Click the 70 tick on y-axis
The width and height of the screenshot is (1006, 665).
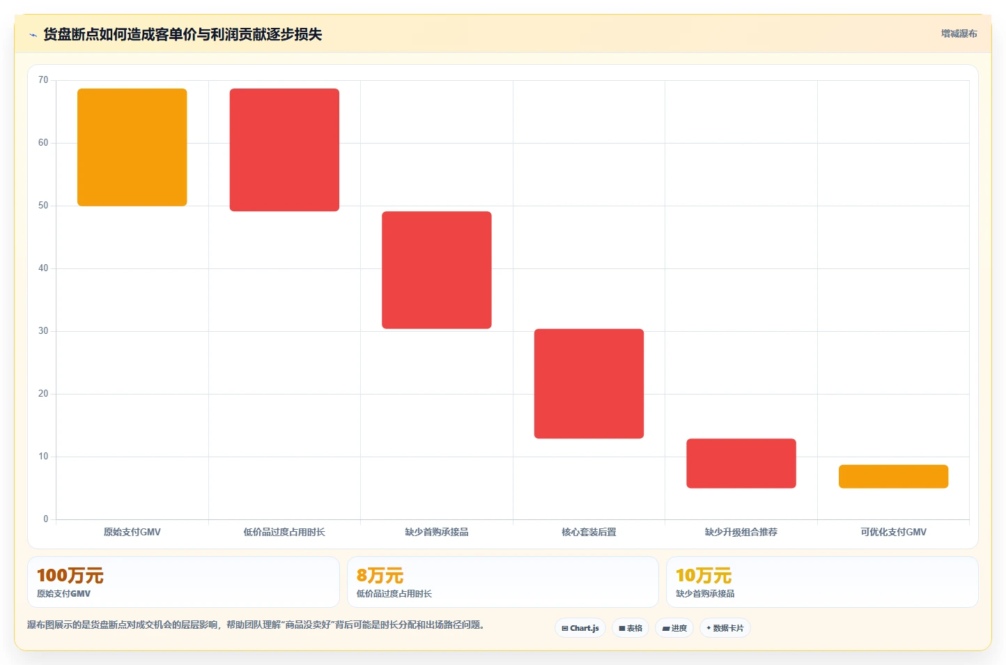[43, 80]
